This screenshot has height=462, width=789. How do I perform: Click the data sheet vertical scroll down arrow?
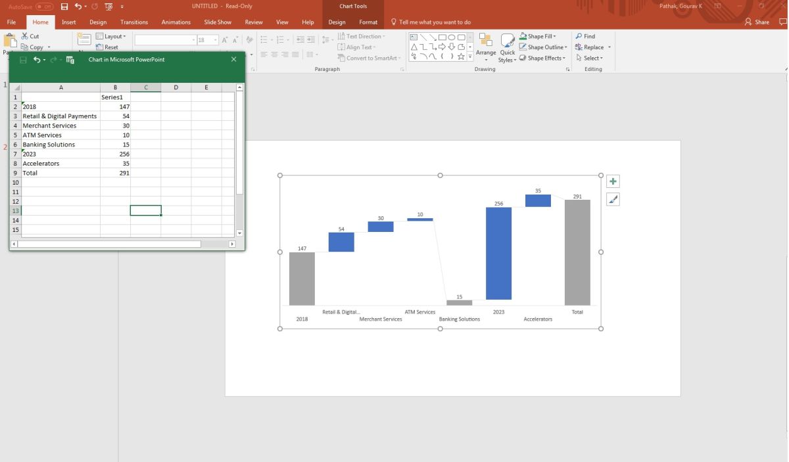(x=239, y=233)
